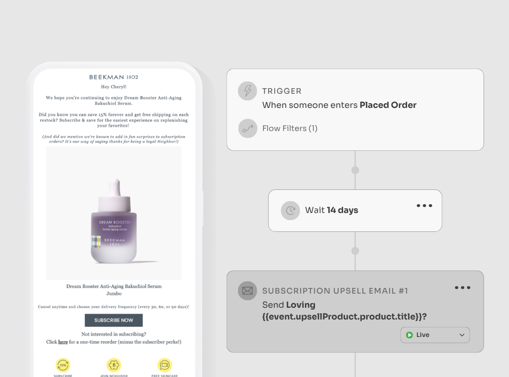Click connector node between trigger and wait
The height and width of the screenshot is (377, 509).
pos(355,170)
